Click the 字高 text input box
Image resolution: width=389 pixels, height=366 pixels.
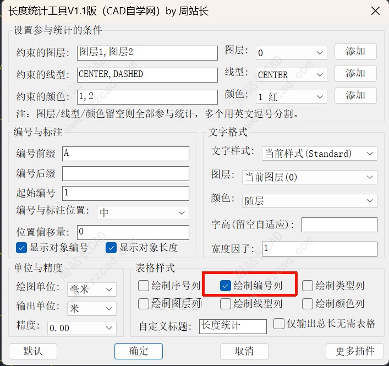[339, 225]
